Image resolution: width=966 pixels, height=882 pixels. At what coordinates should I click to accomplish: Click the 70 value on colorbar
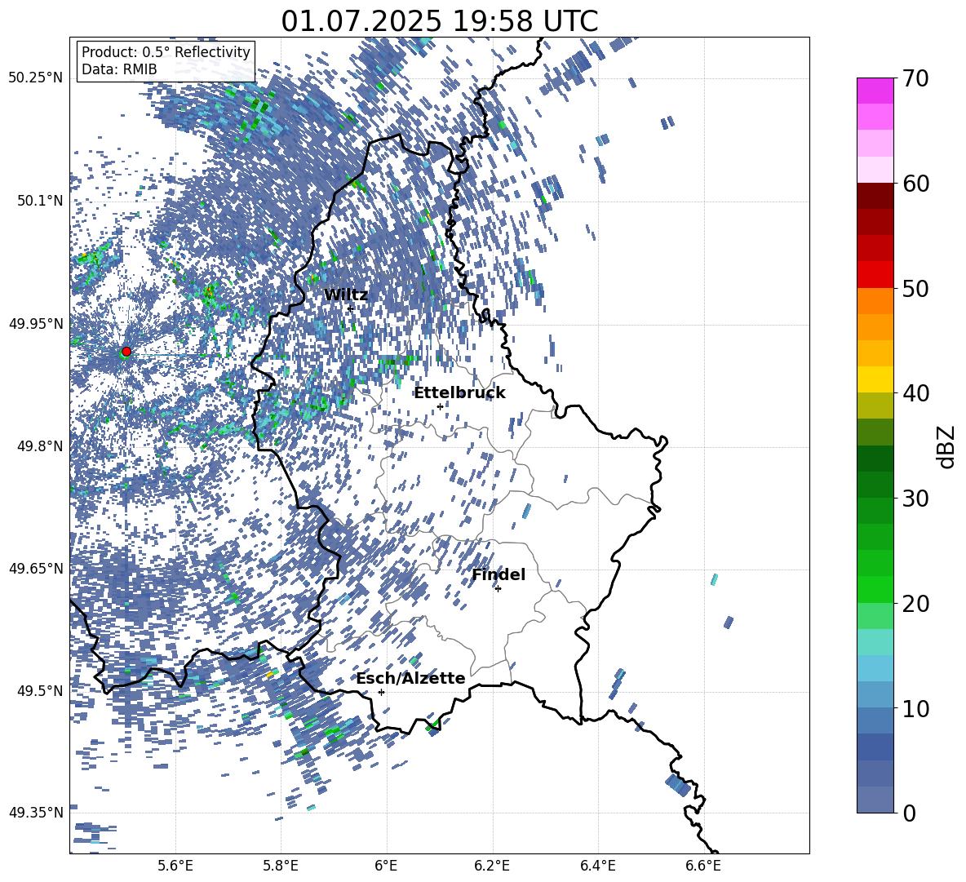[x=915, y=78]
